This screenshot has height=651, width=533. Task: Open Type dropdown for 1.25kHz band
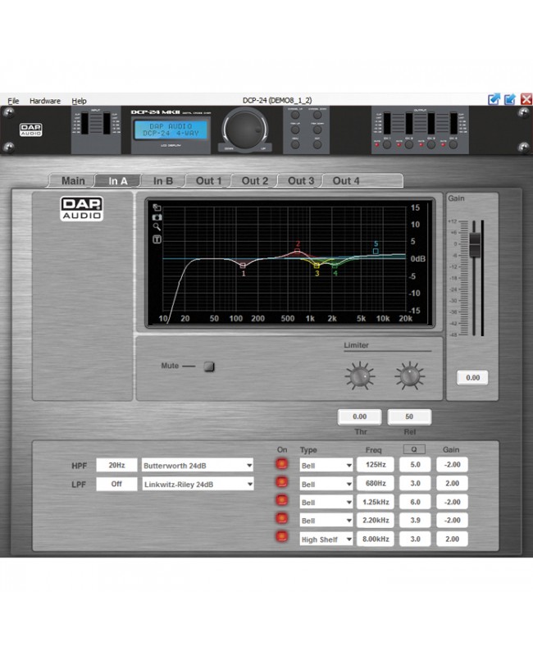(326, 503)
